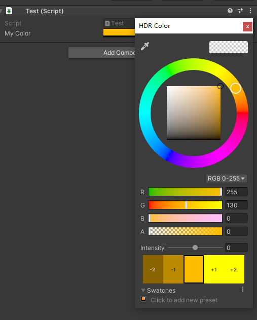This screenshot has width=257, height=320.
Task: Click the My Color field swatch
Action: point(119,33)
